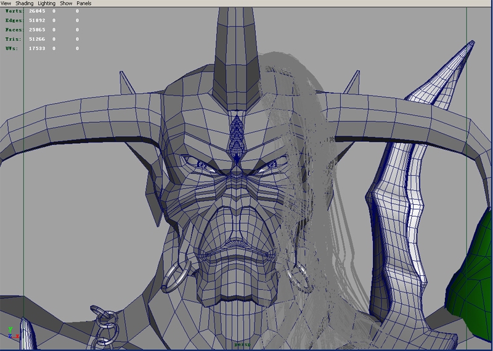Open the Panels menu
Viewport: 493px width, 351px height.
click(84, 4)
